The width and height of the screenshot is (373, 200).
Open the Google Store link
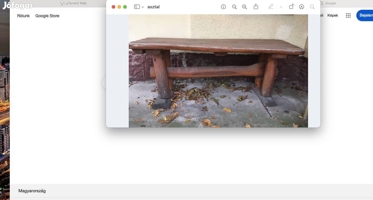[47, 16]
